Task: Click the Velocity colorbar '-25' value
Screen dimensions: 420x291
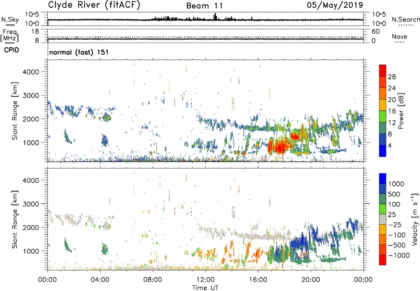Action: (x=394, y=224)
